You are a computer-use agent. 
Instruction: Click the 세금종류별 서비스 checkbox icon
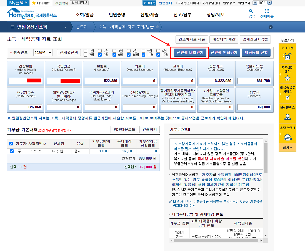tap(287, 97)
